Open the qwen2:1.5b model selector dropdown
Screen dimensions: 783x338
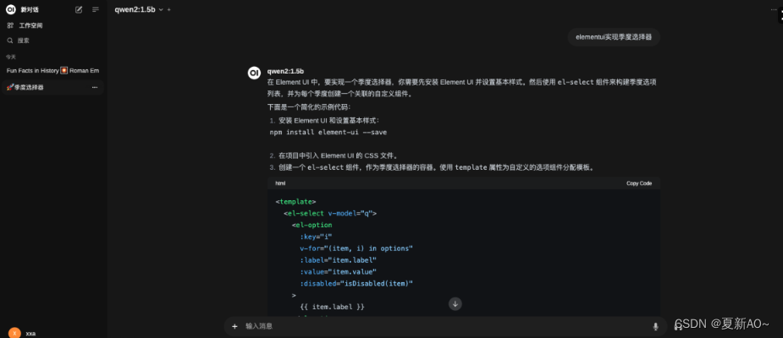coord(139,9)
